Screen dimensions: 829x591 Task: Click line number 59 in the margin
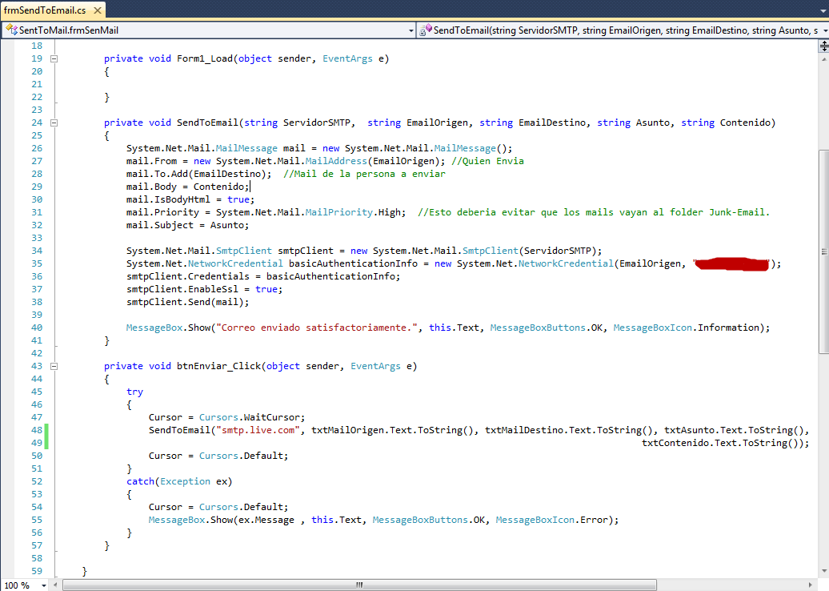click(x=37, y=571)
